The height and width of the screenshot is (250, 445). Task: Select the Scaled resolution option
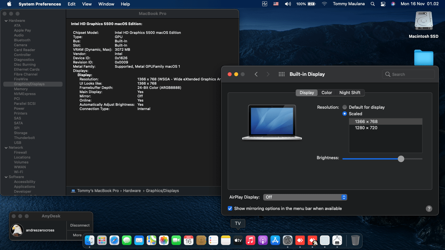pos(345,114)
